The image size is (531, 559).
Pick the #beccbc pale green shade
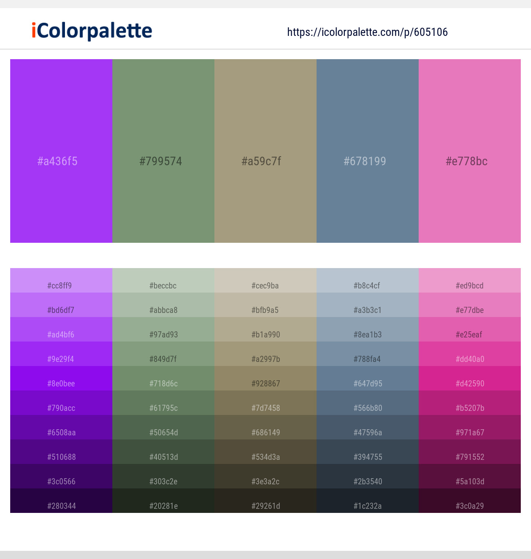click(163, 280)
